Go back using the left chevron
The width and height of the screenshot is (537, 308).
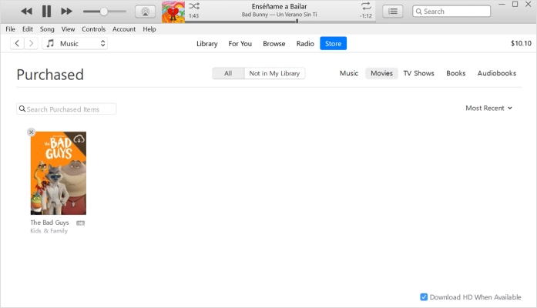17,43
